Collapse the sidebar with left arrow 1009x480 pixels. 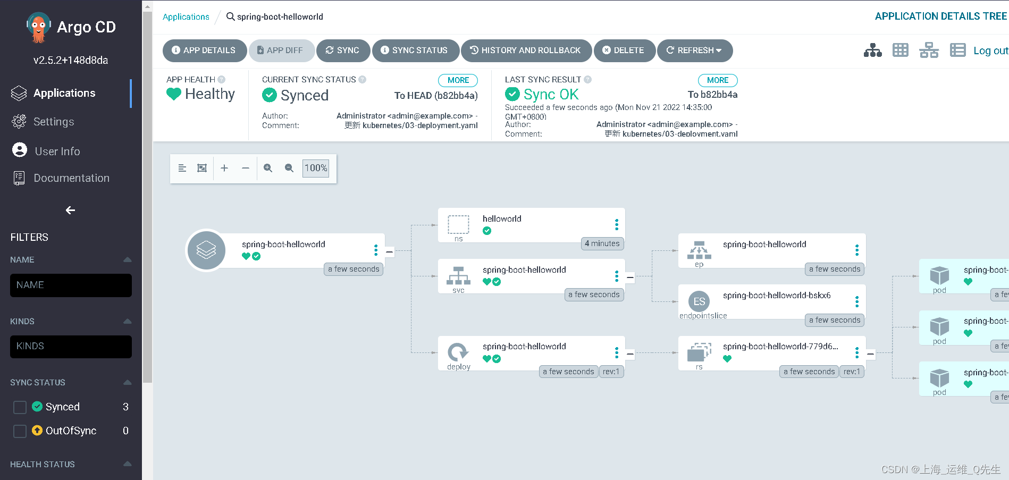pyautogui.click(x=70, y=210)
